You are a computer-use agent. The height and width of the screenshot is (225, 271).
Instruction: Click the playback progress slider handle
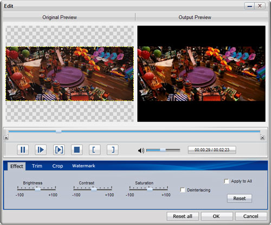click(59, 131)
